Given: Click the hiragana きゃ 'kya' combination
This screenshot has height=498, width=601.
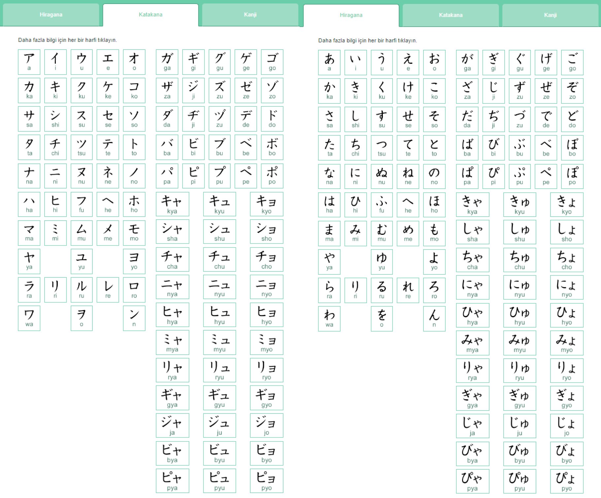Looking at the screenshot, I should point(472,205).
